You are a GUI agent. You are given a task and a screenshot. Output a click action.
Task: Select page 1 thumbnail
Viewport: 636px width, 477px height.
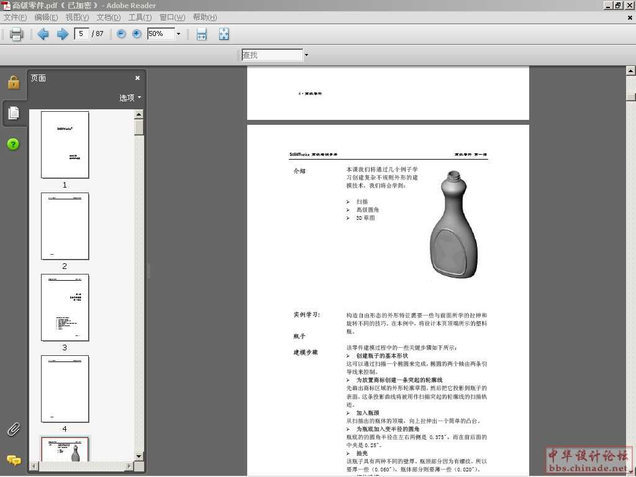pos(65,145)
